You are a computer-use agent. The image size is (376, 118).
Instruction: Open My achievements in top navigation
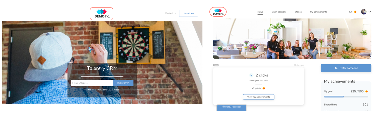click(319, 12)
